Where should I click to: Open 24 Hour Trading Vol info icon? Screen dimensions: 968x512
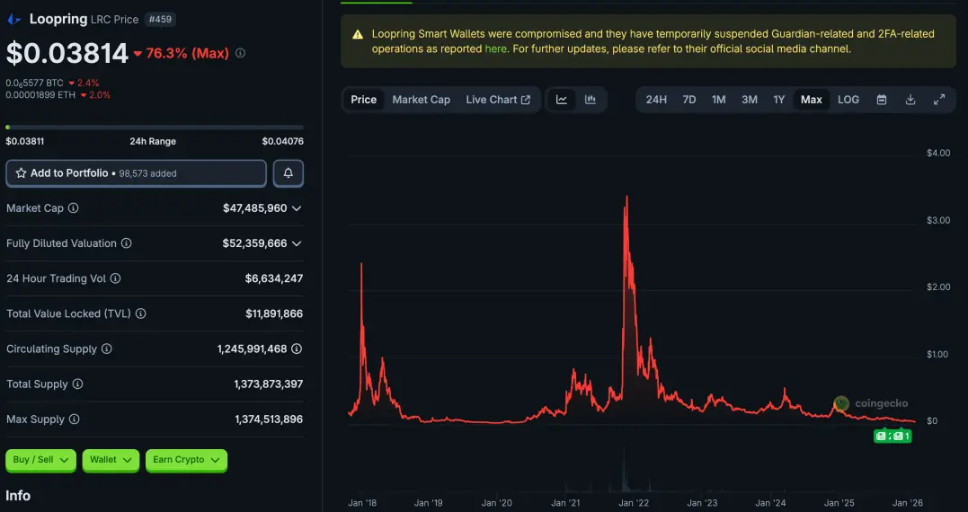pos(115,278)
